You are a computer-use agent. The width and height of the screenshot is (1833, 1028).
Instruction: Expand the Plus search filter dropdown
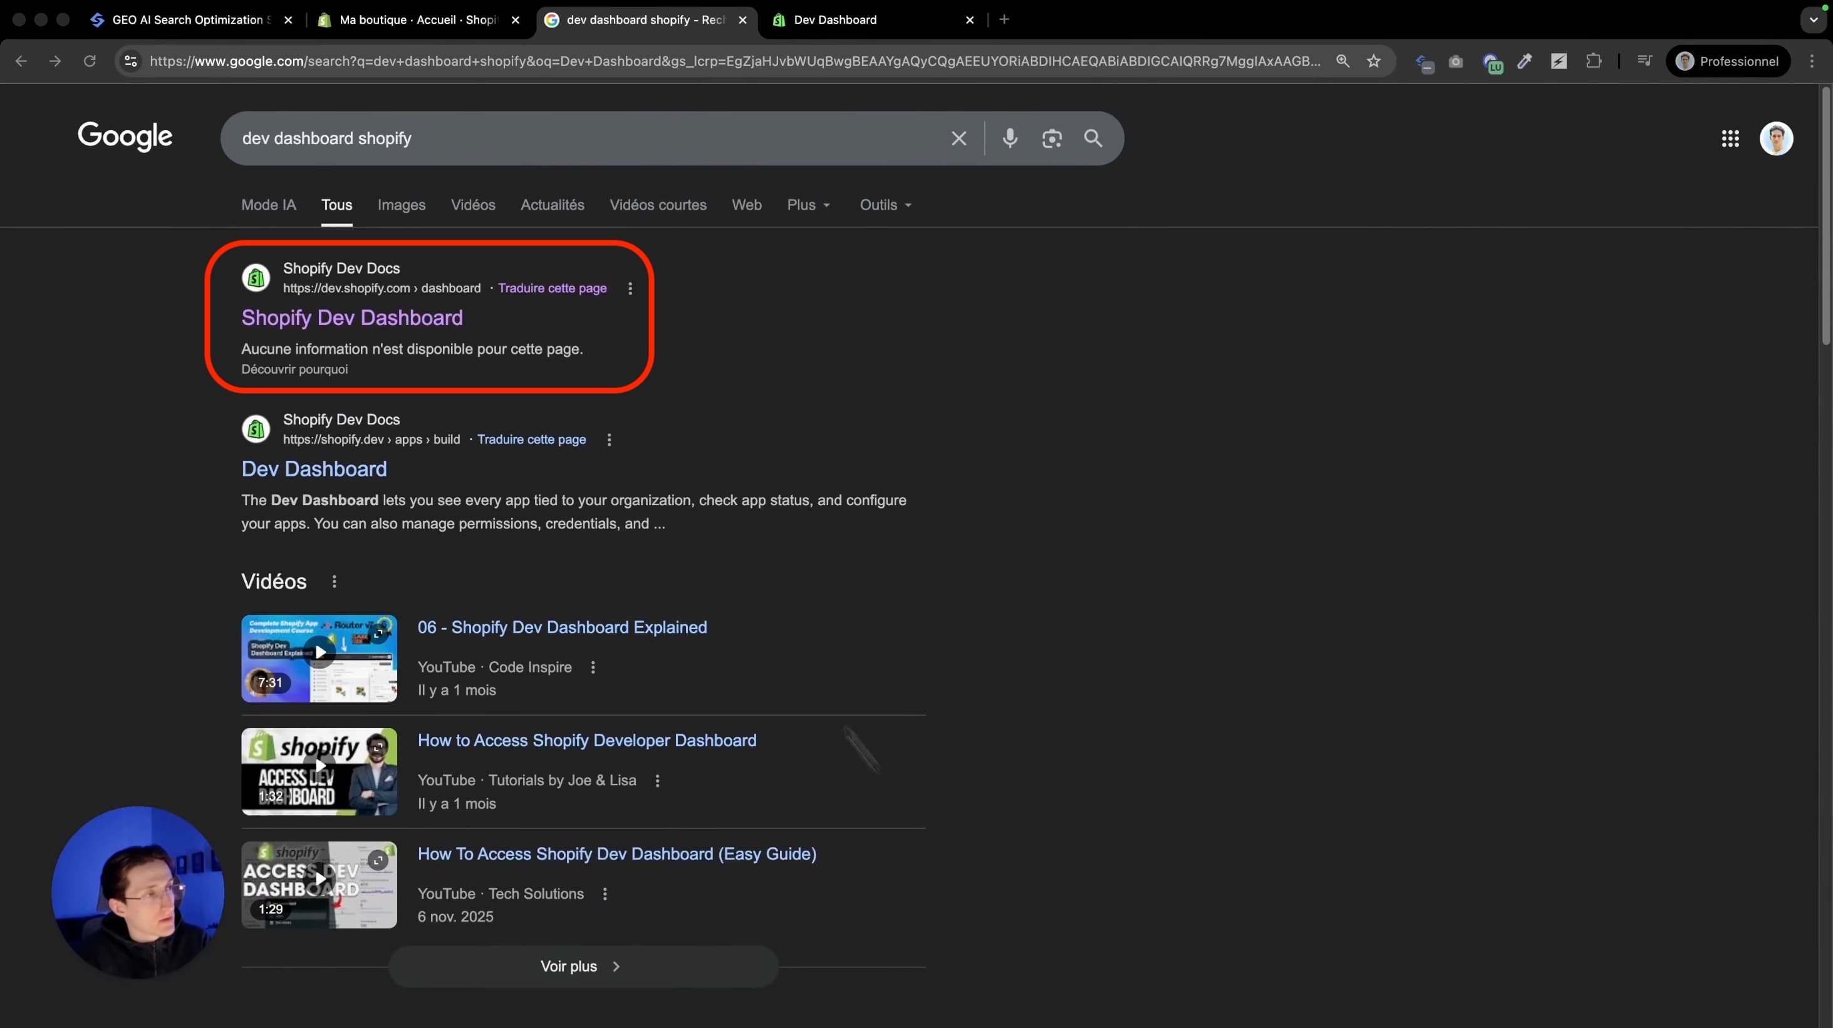click(x=809, y=205)
